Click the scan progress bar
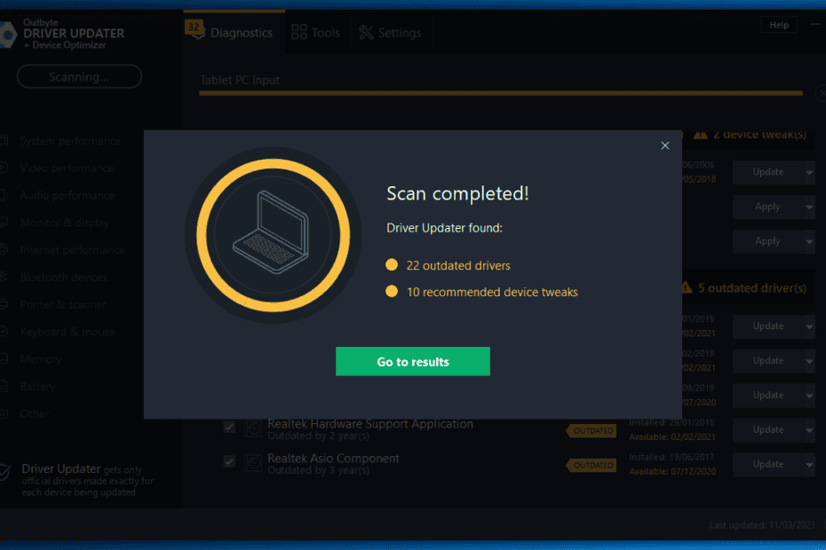 501,93
